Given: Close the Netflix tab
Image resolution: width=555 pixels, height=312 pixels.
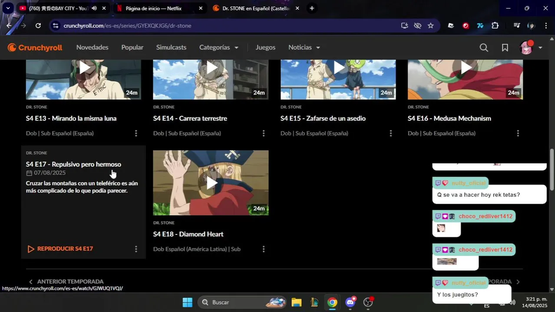Looking at the screenshot, I should (200, 8).
